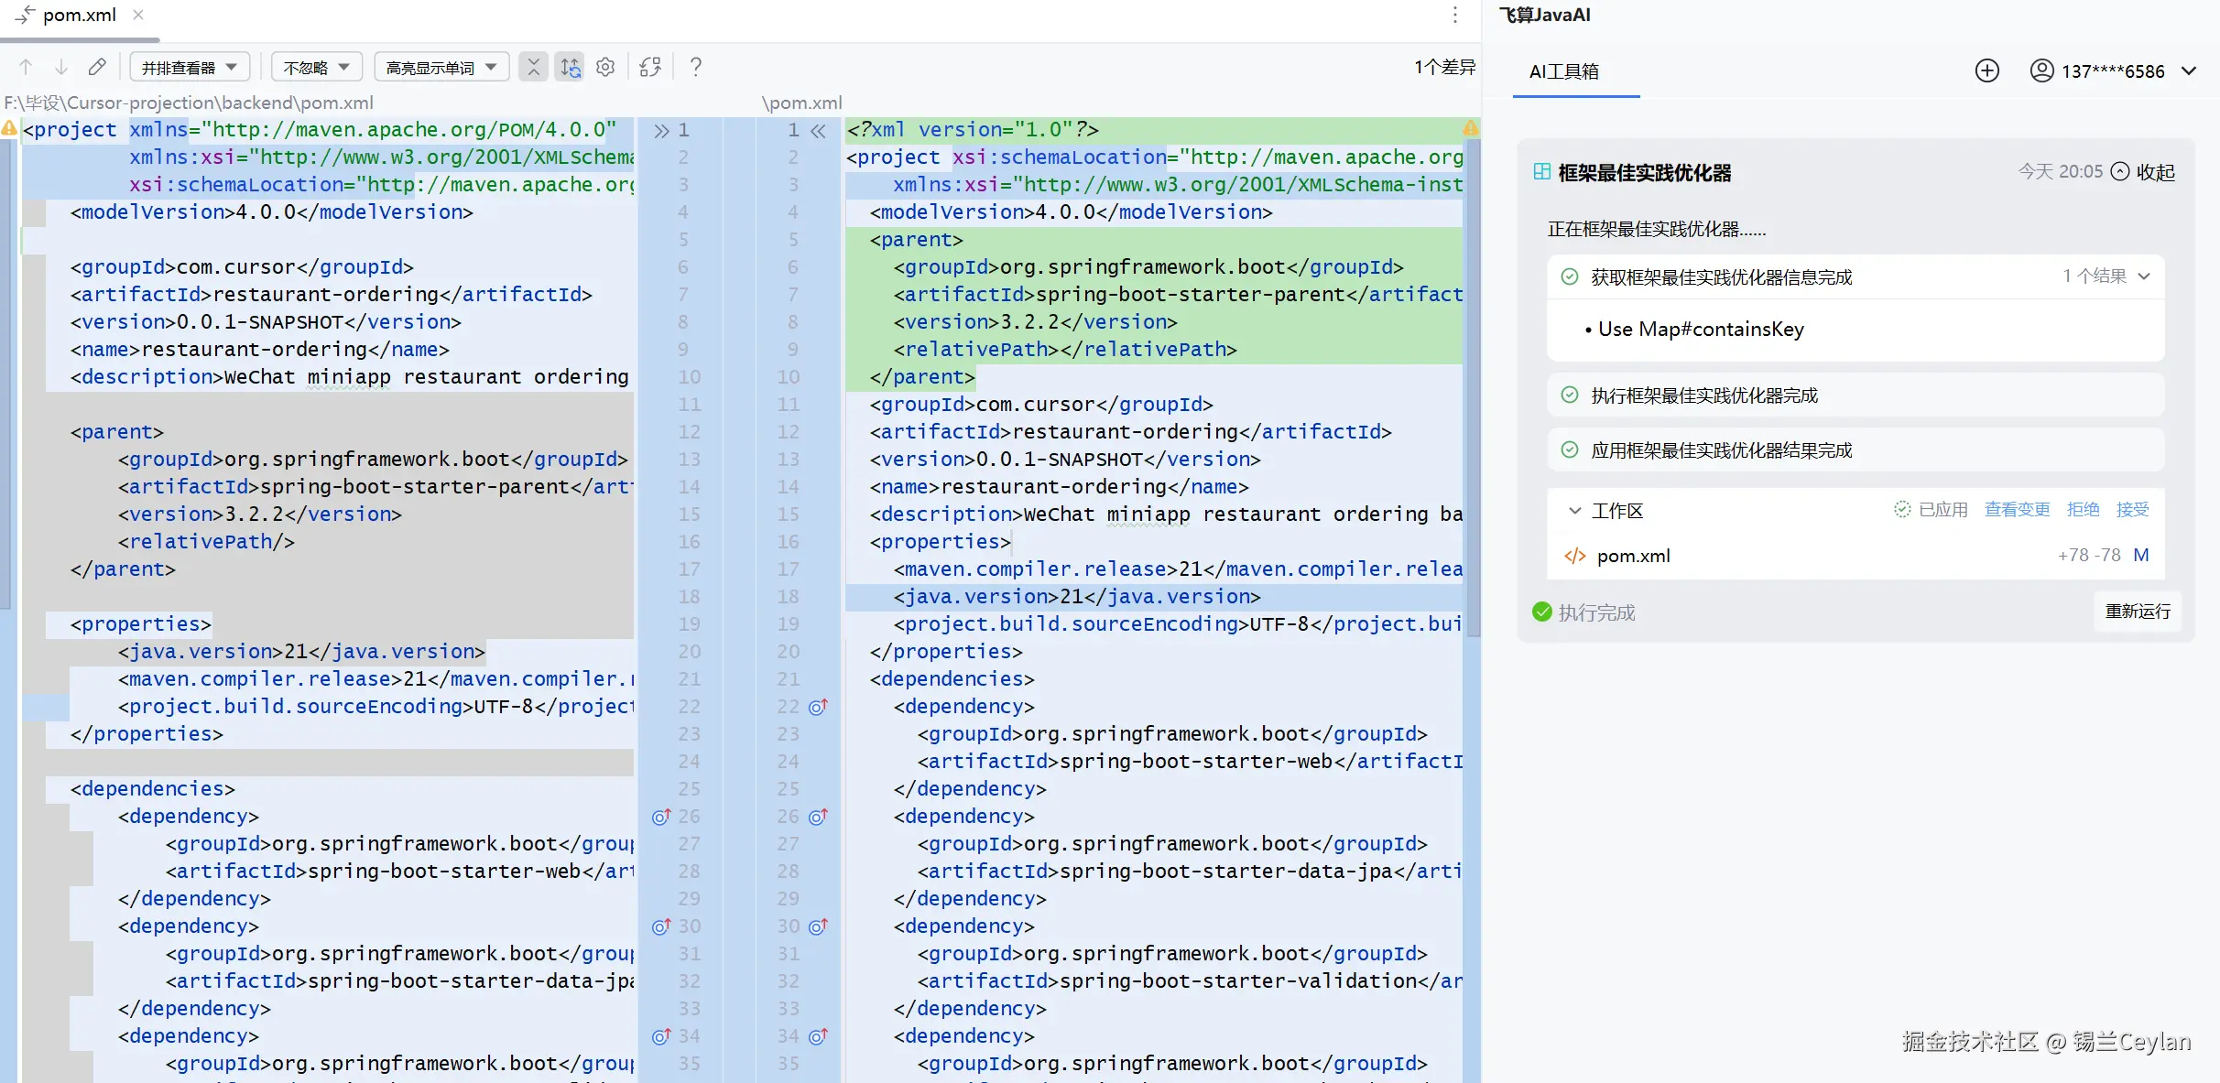The image size is (2220, 1083).
Task: Open the 不忽略 whitespace dropdown
Action: [316, 67]
